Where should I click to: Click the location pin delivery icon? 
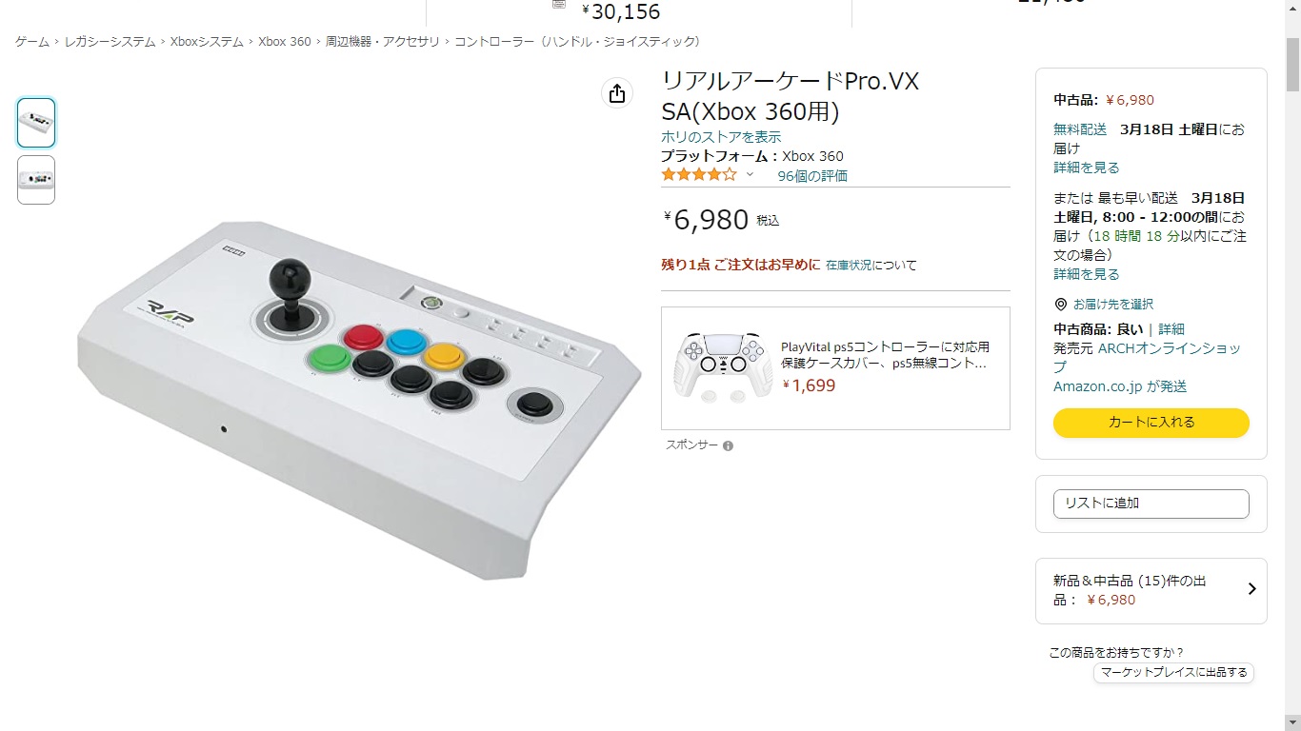[x=1060, y=305]
